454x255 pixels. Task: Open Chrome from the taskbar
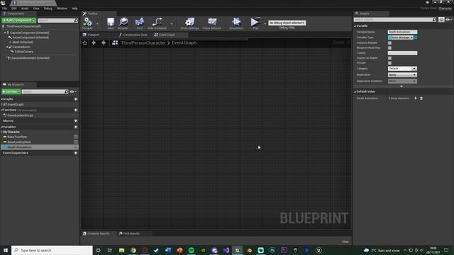click(133, 250)
